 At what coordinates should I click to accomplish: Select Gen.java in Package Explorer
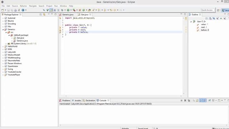20,38
